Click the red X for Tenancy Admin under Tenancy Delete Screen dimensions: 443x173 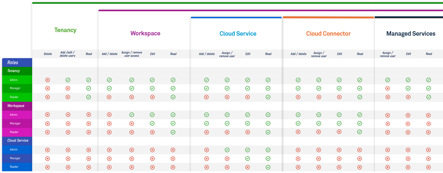47,80
